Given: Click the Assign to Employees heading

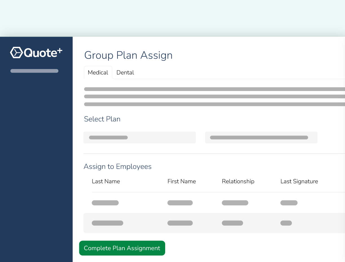Looking at the screenshot, I should [117, 166].
